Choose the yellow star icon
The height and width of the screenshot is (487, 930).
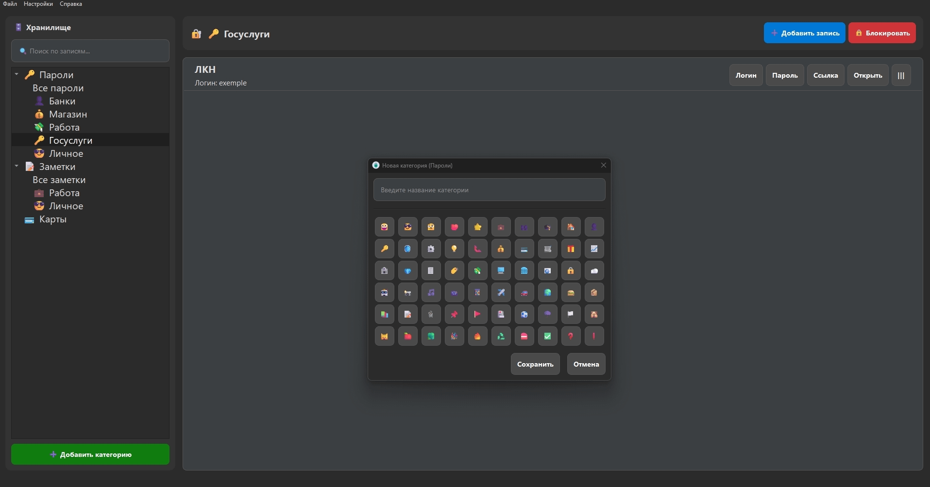(x=477, y=227)
